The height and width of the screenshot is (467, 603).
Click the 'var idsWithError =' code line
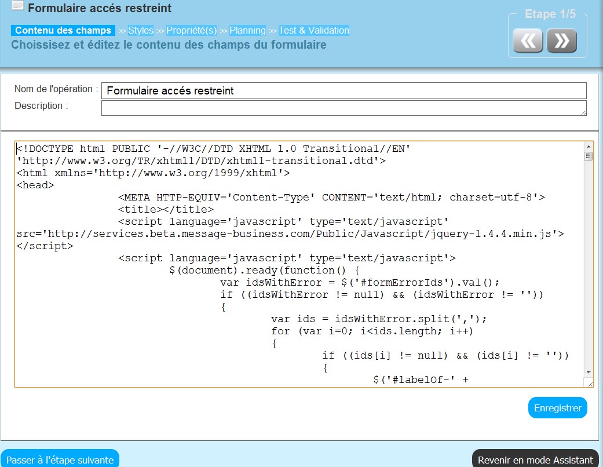pyautogui.click(x=360, y=282)
